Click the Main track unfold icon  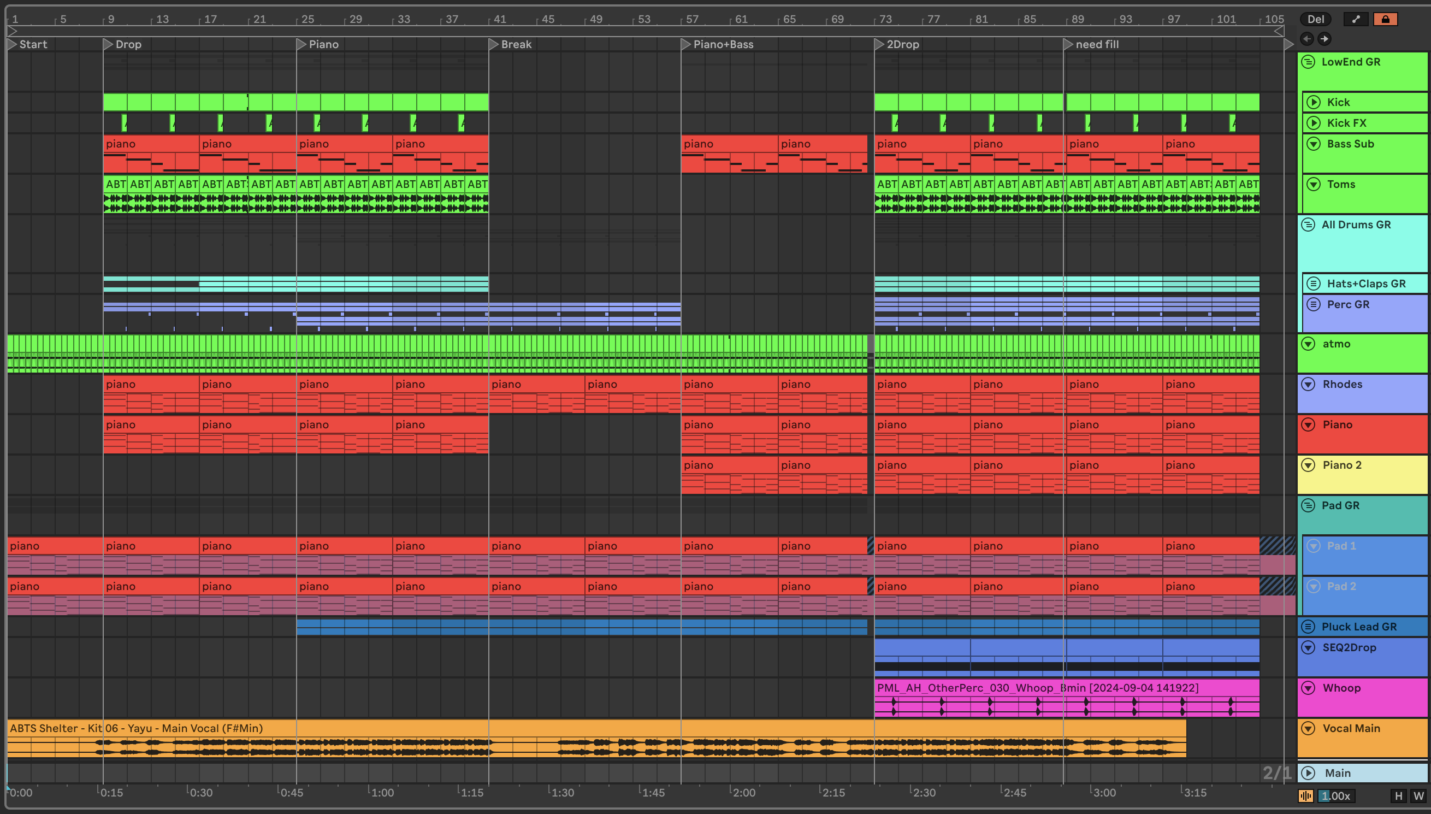point(1308,772)
